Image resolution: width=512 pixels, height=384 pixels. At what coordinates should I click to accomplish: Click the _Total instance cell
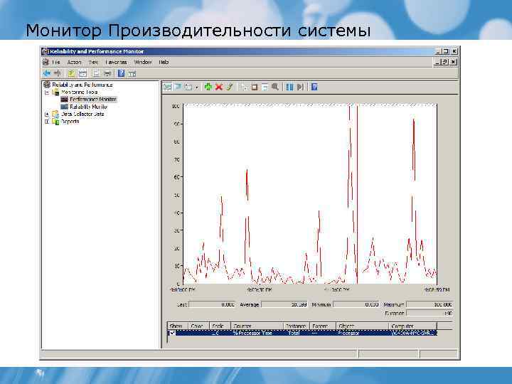click(294, 333)
